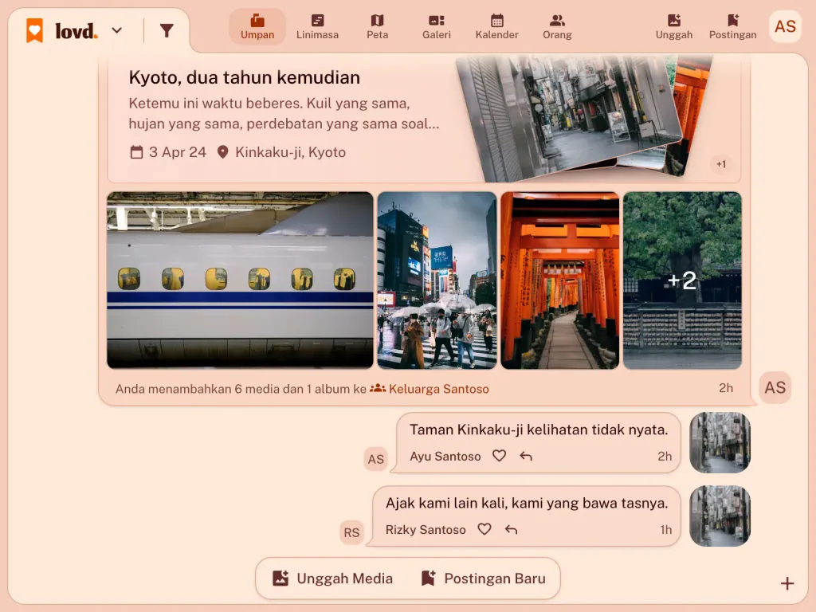Click the AS avatar on Ayu's comment
816x612 pixels.
point(376,459)
